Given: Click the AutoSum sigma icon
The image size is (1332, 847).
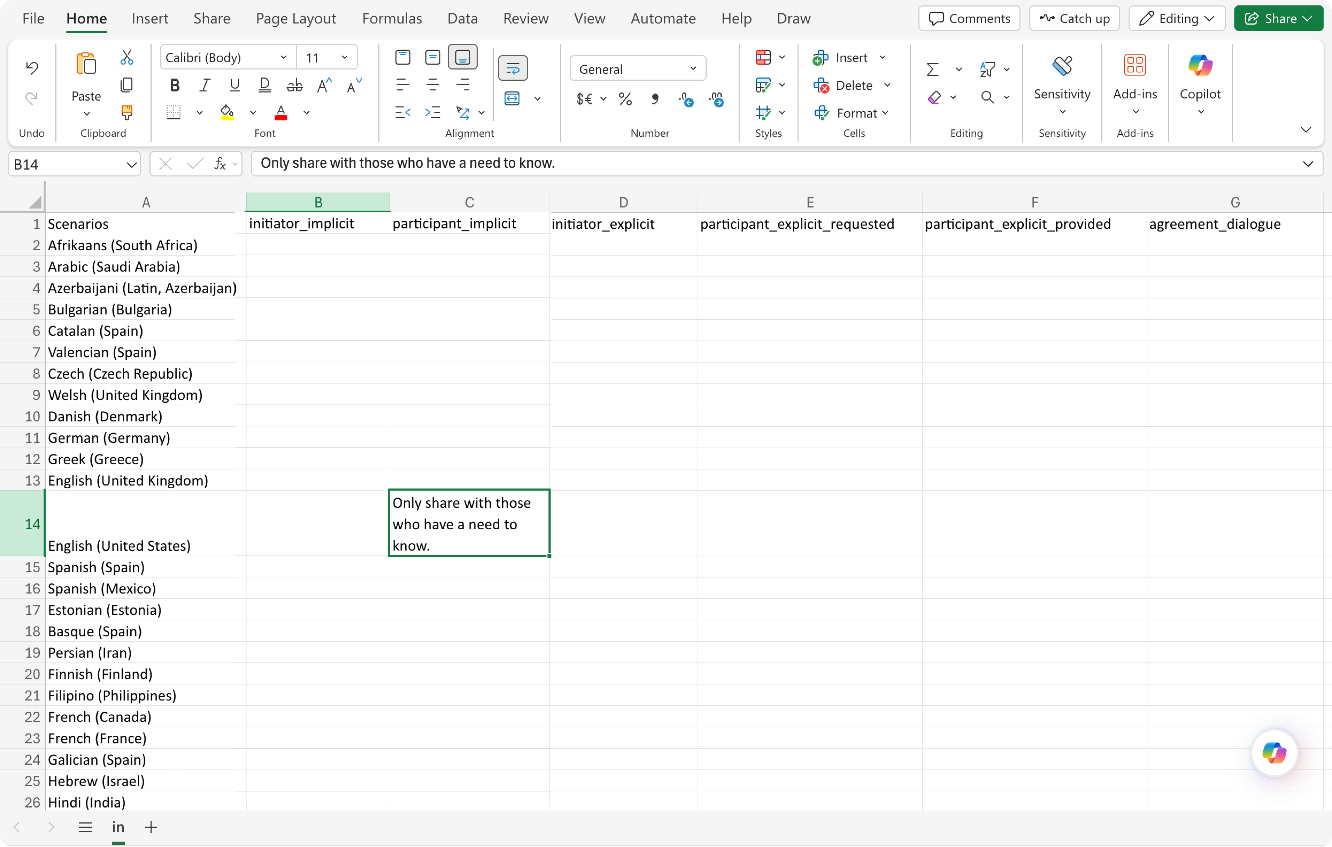Looking at the screenshot, I should [x=933, y=69].
